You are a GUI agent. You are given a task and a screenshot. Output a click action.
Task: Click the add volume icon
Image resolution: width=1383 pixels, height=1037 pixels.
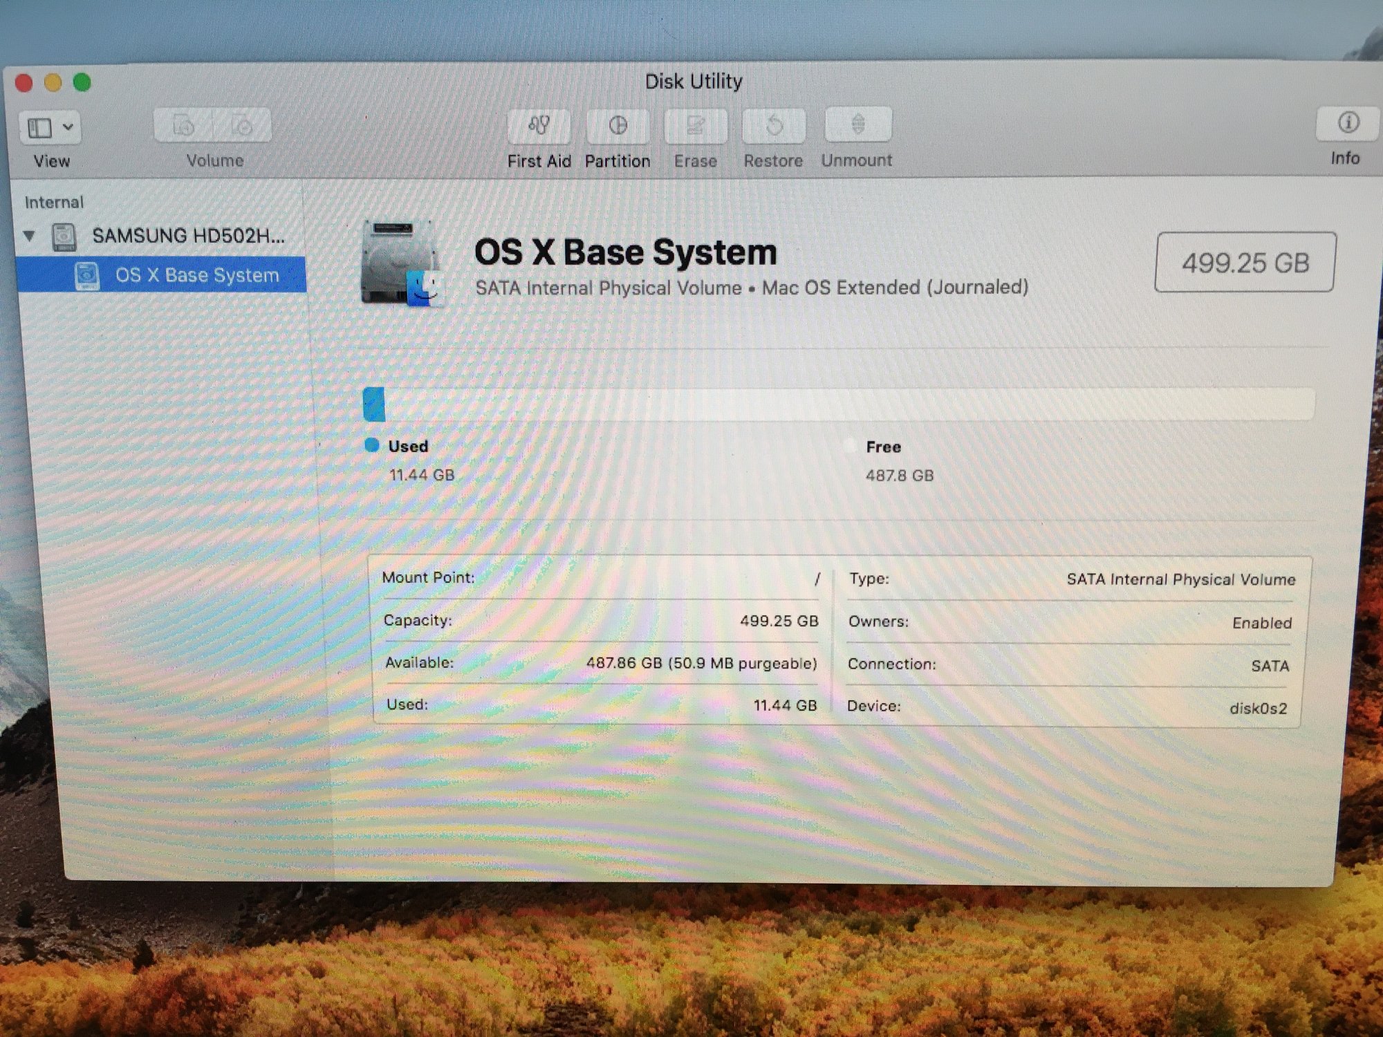184,126
